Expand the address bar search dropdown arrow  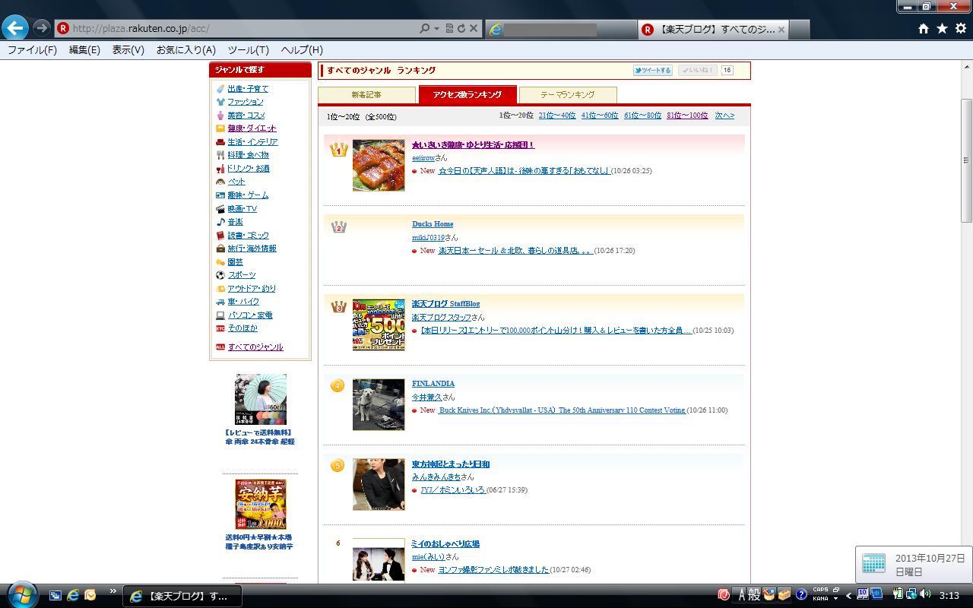click(x=436, y=28)
